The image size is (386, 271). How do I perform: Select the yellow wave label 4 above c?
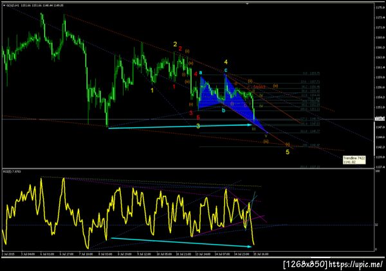[x=226, y=62]
